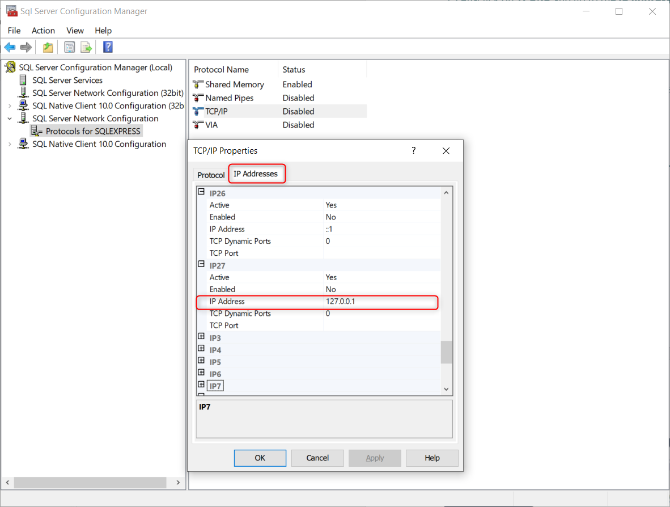670x507 pixels.
Task: Open the File menu
Action: pos(14,31)
